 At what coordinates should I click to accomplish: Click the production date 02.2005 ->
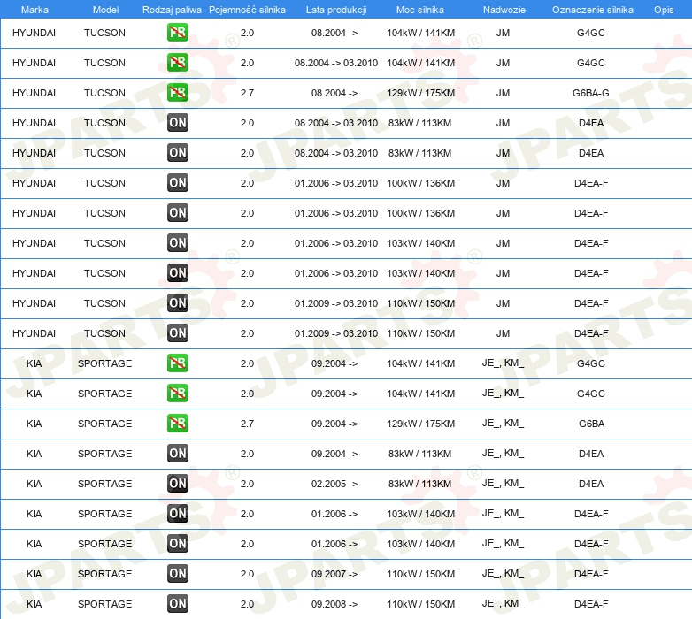tap(334, 484)
